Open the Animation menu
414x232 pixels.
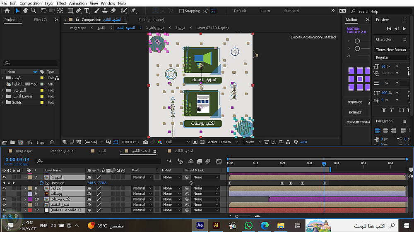click(78, 3)
